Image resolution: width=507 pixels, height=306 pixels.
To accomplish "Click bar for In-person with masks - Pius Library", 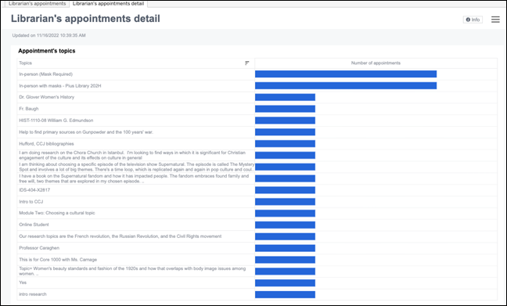I will (346, 86).
